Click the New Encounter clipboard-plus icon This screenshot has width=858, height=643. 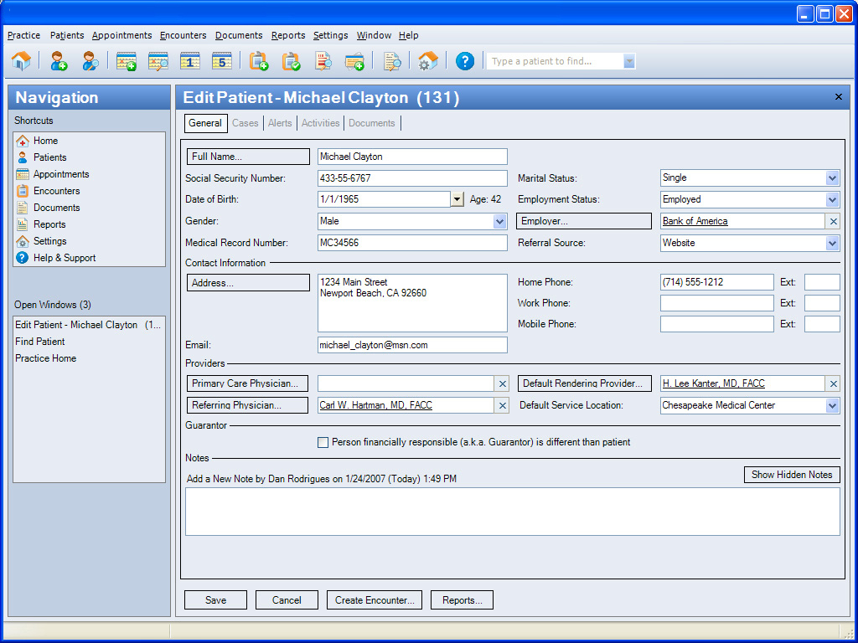pos(259,60)
